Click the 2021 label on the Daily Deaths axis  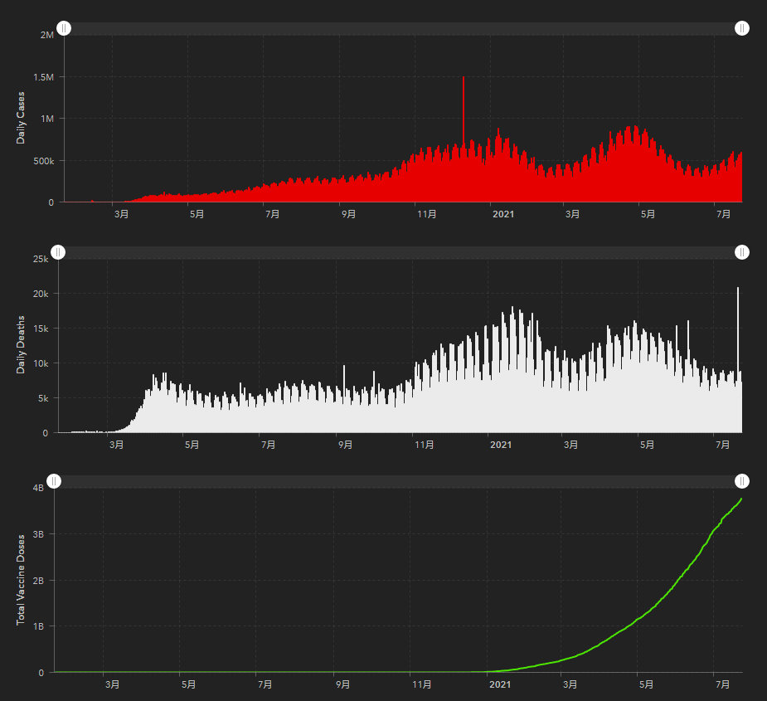tap(501, 445)
